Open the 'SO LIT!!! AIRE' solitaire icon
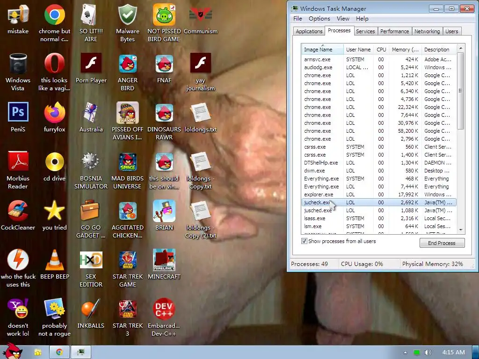 (91, 23)
